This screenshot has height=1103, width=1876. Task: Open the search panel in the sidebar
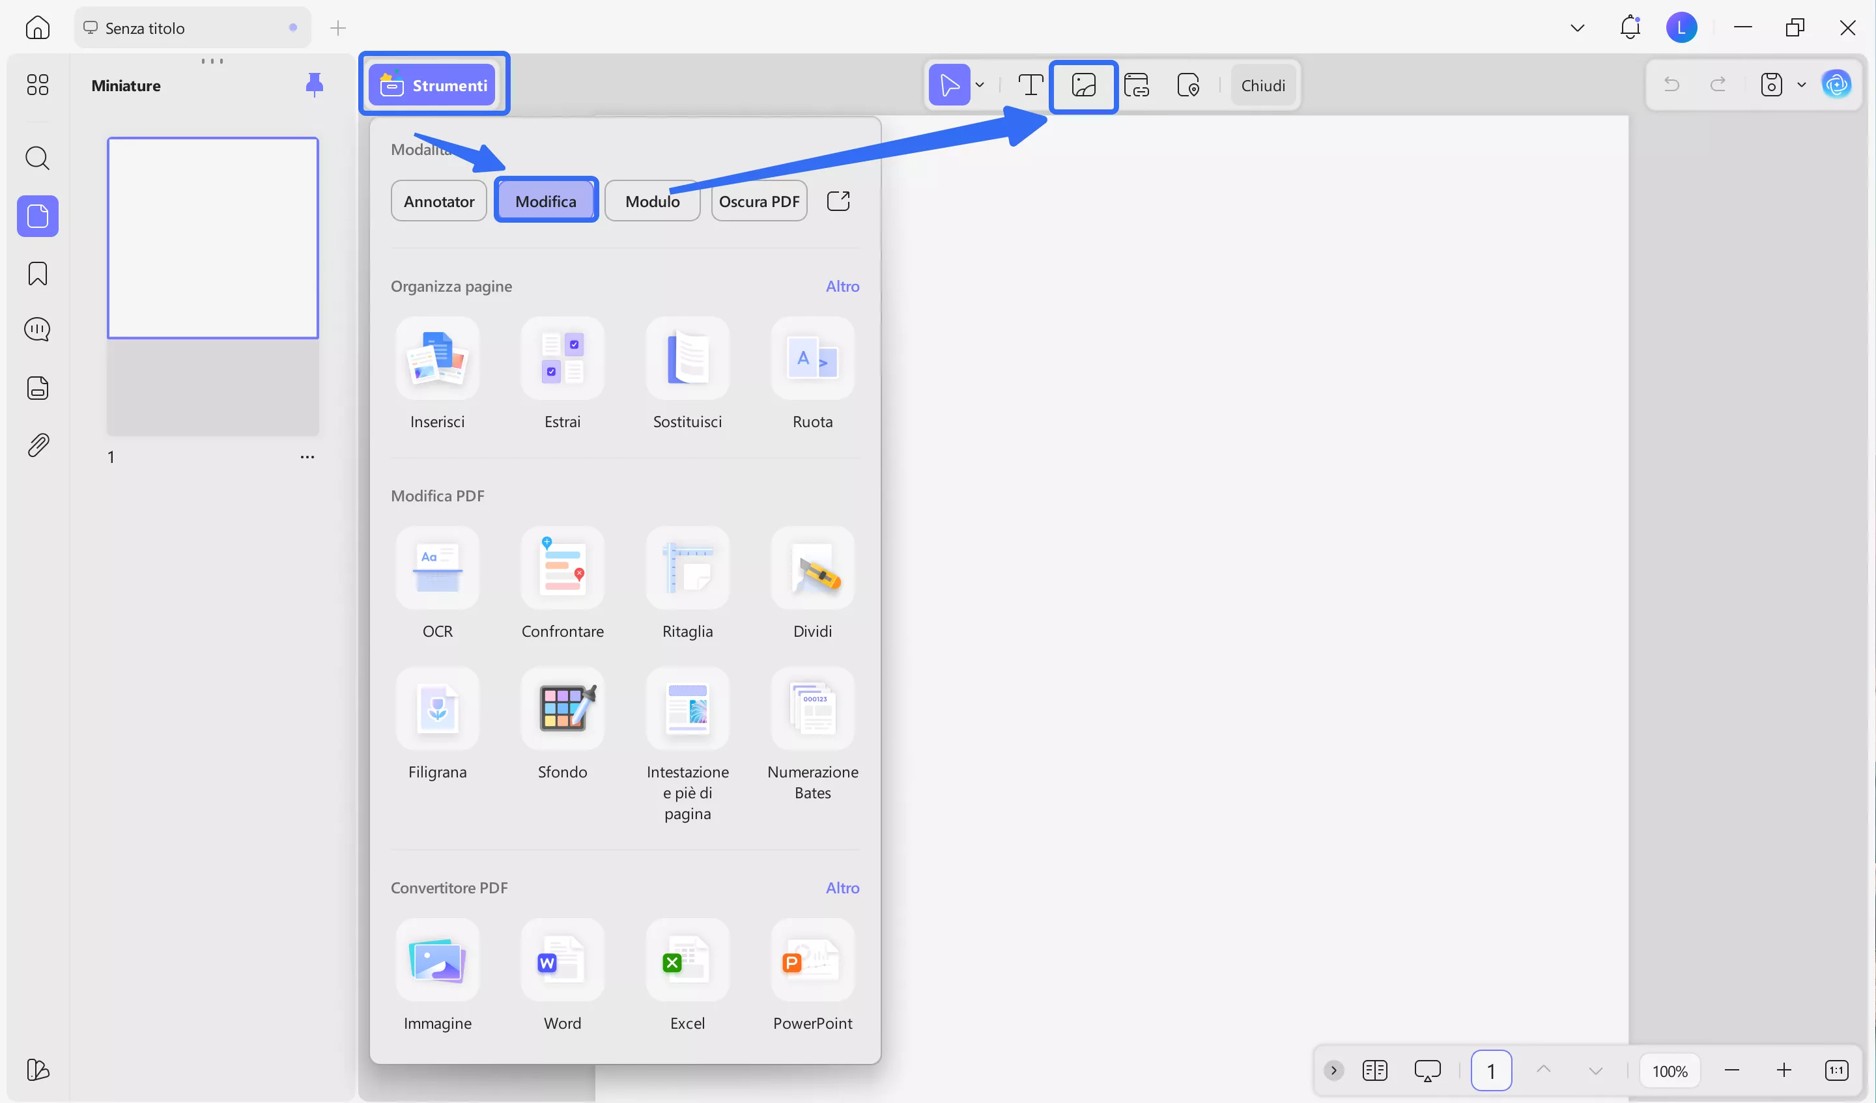pos(37,158)
